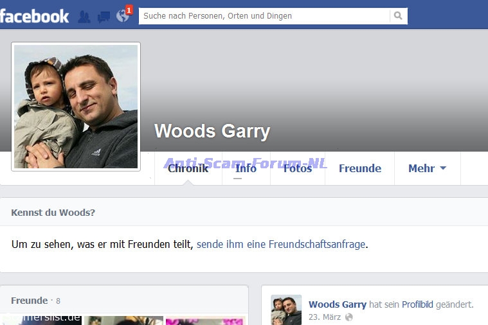
Task: Go to the Fotos tab
Action: point(297,168)
